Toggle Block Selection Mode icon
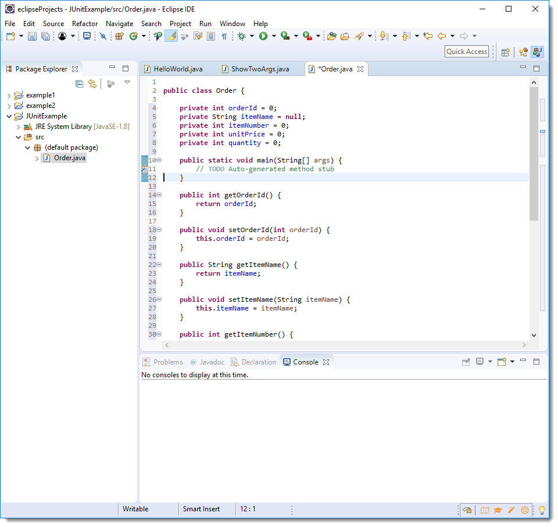The height and width of the screenshot is (527, 558). [x=211, y=36]
